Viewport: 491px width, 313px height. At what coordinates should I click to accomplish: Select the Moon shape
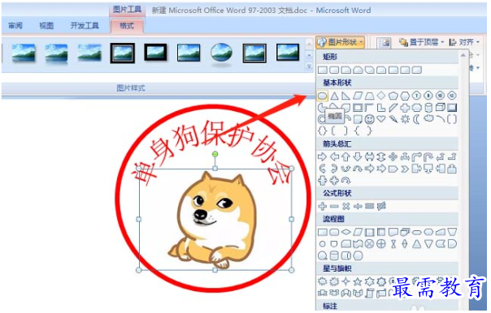click(x=416, y=119)
